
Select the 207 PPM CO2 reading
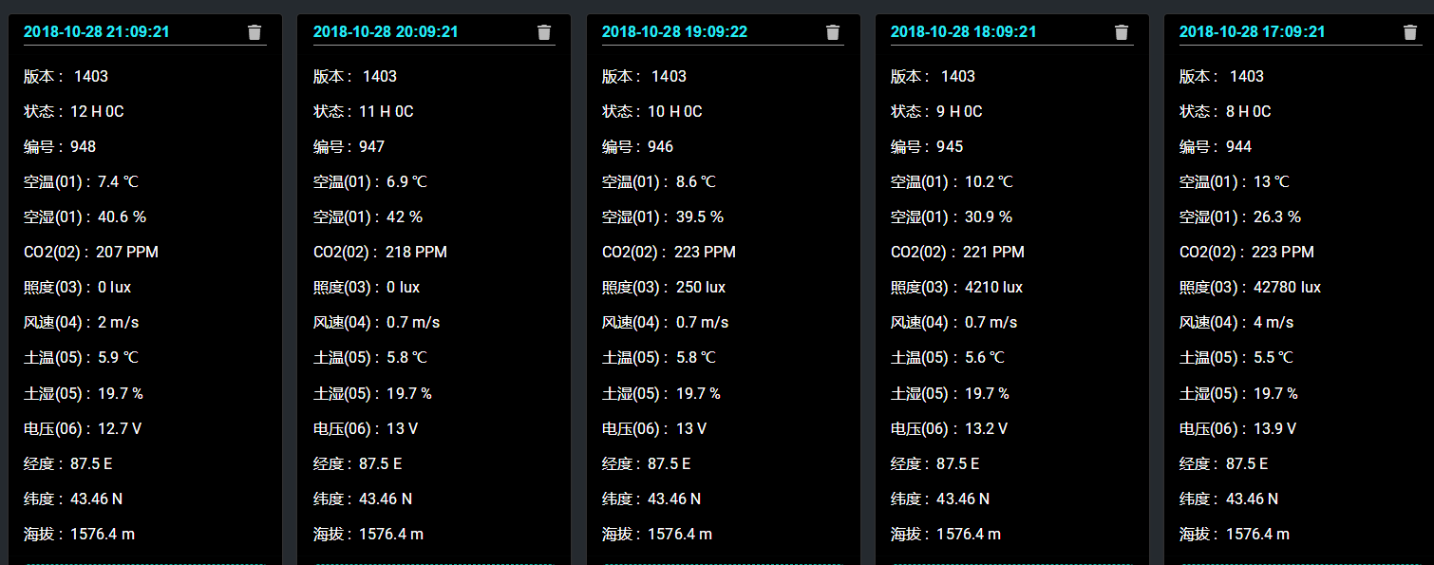click(127, 252)
